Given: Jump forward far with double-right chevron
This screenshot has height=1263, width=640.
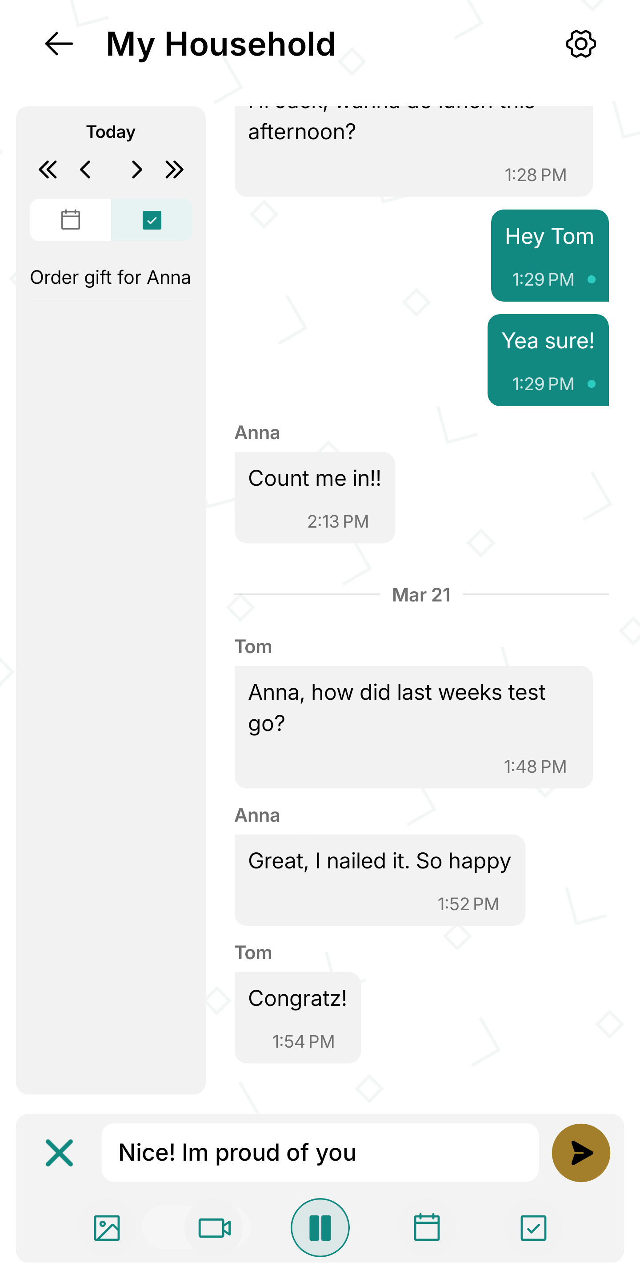Looking at the screenshot, I should [174, 169].
